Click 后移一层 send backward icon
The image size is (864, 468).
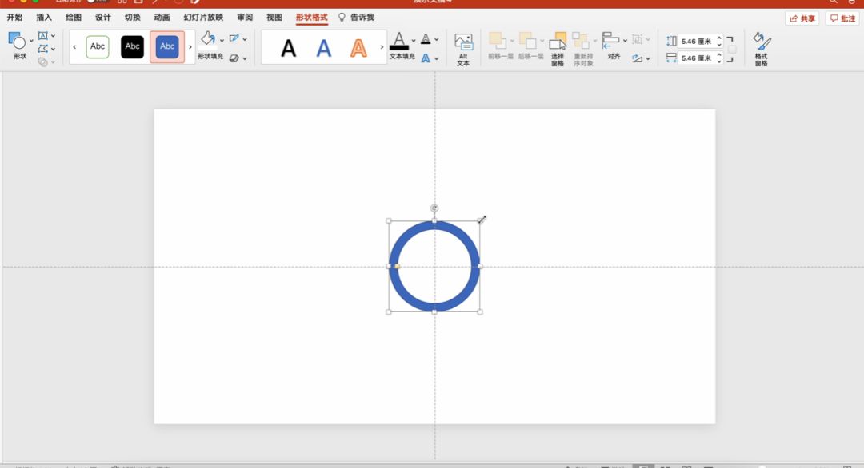[x=527, y=41]
